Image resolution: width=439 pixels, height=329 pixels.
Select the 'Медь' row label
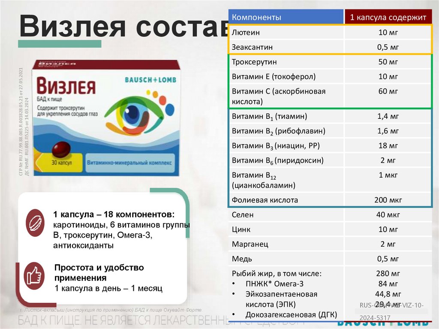pyautogui.click(x=242, y=259)
